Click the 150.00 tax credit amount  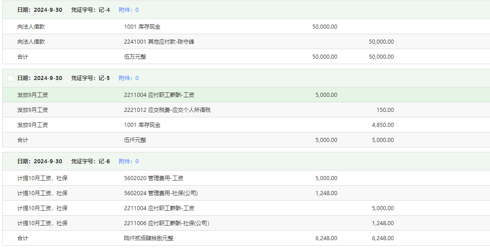pyautogui.click(x=385, y=110)
